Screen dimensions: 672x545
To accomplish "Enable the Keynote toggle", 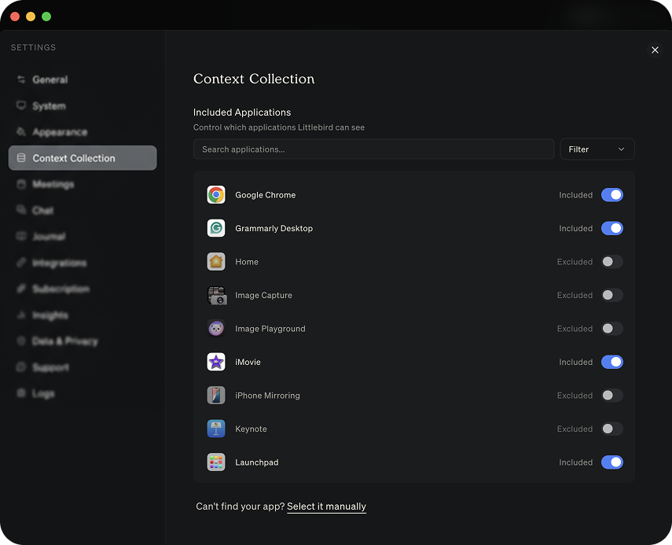I will [612, 429].
